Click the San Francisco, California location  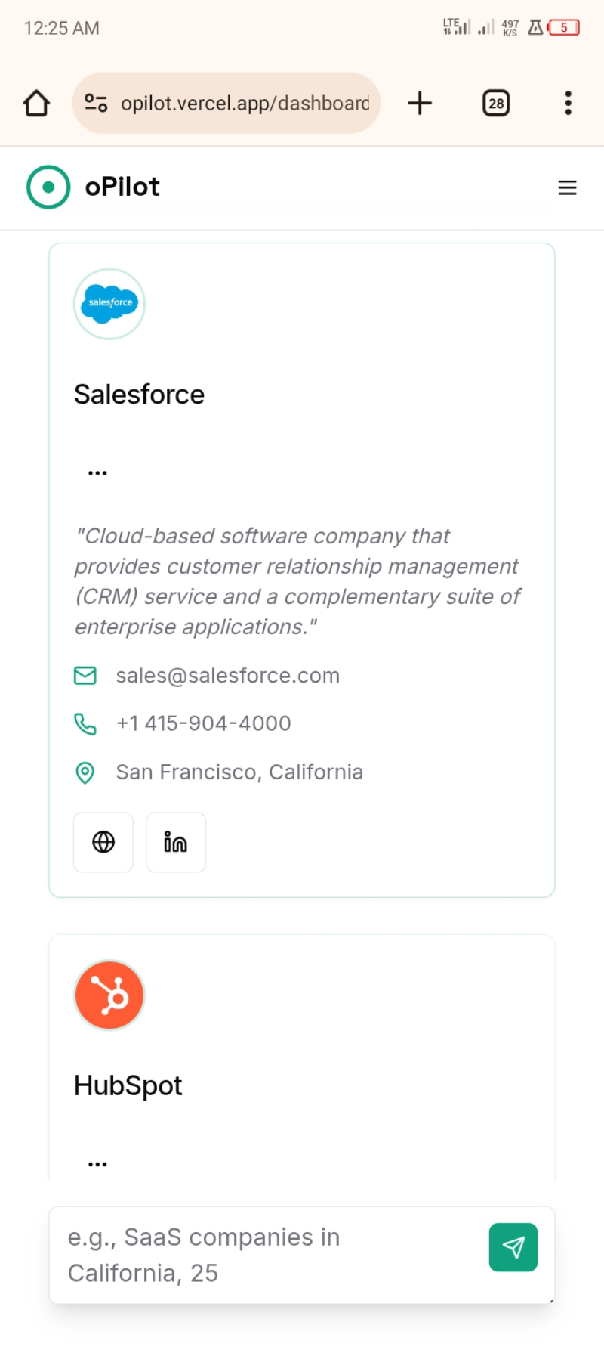point(239,772)
